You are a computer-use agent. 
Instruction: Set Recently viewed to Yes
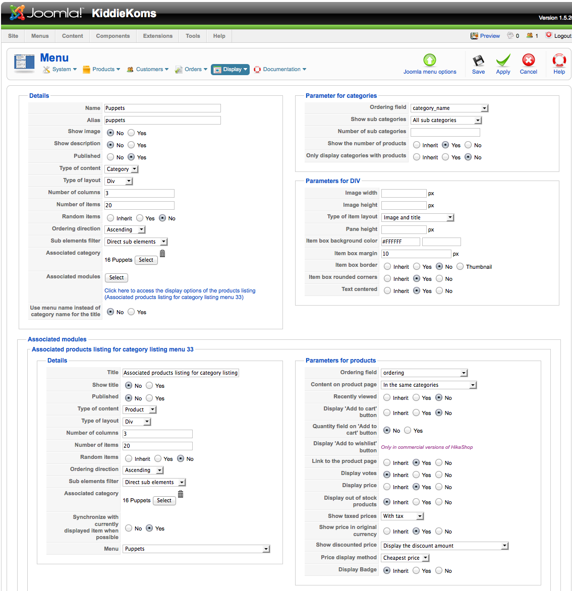coord(416,398)
